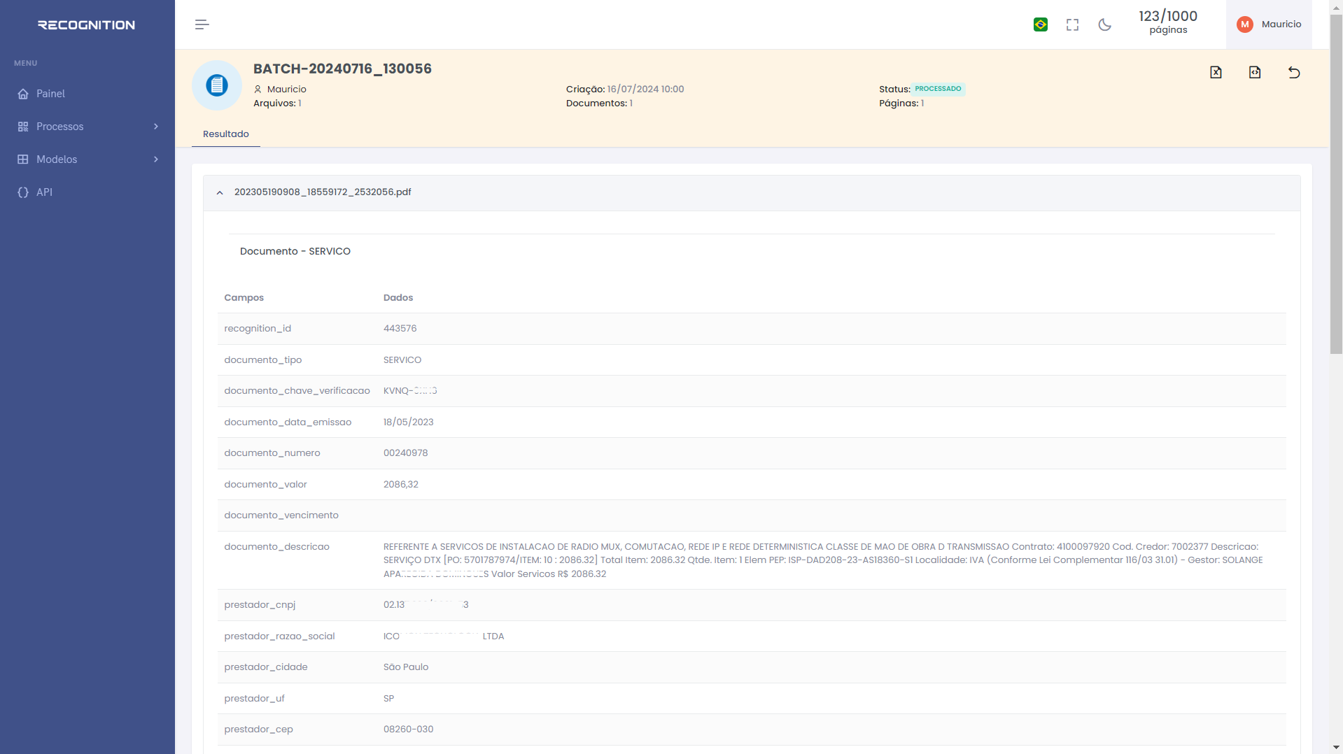Click recognition_id value 443576

[x=400, y=329]
